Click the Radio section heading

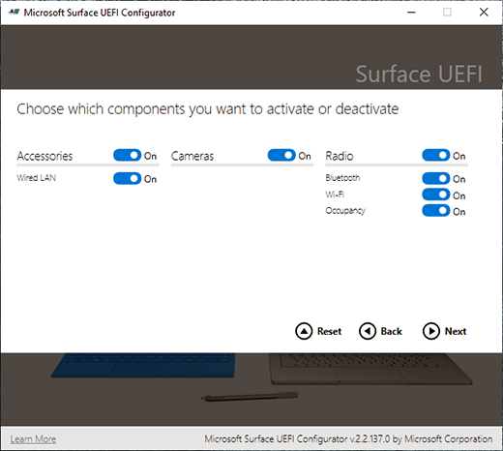(340, 156)
